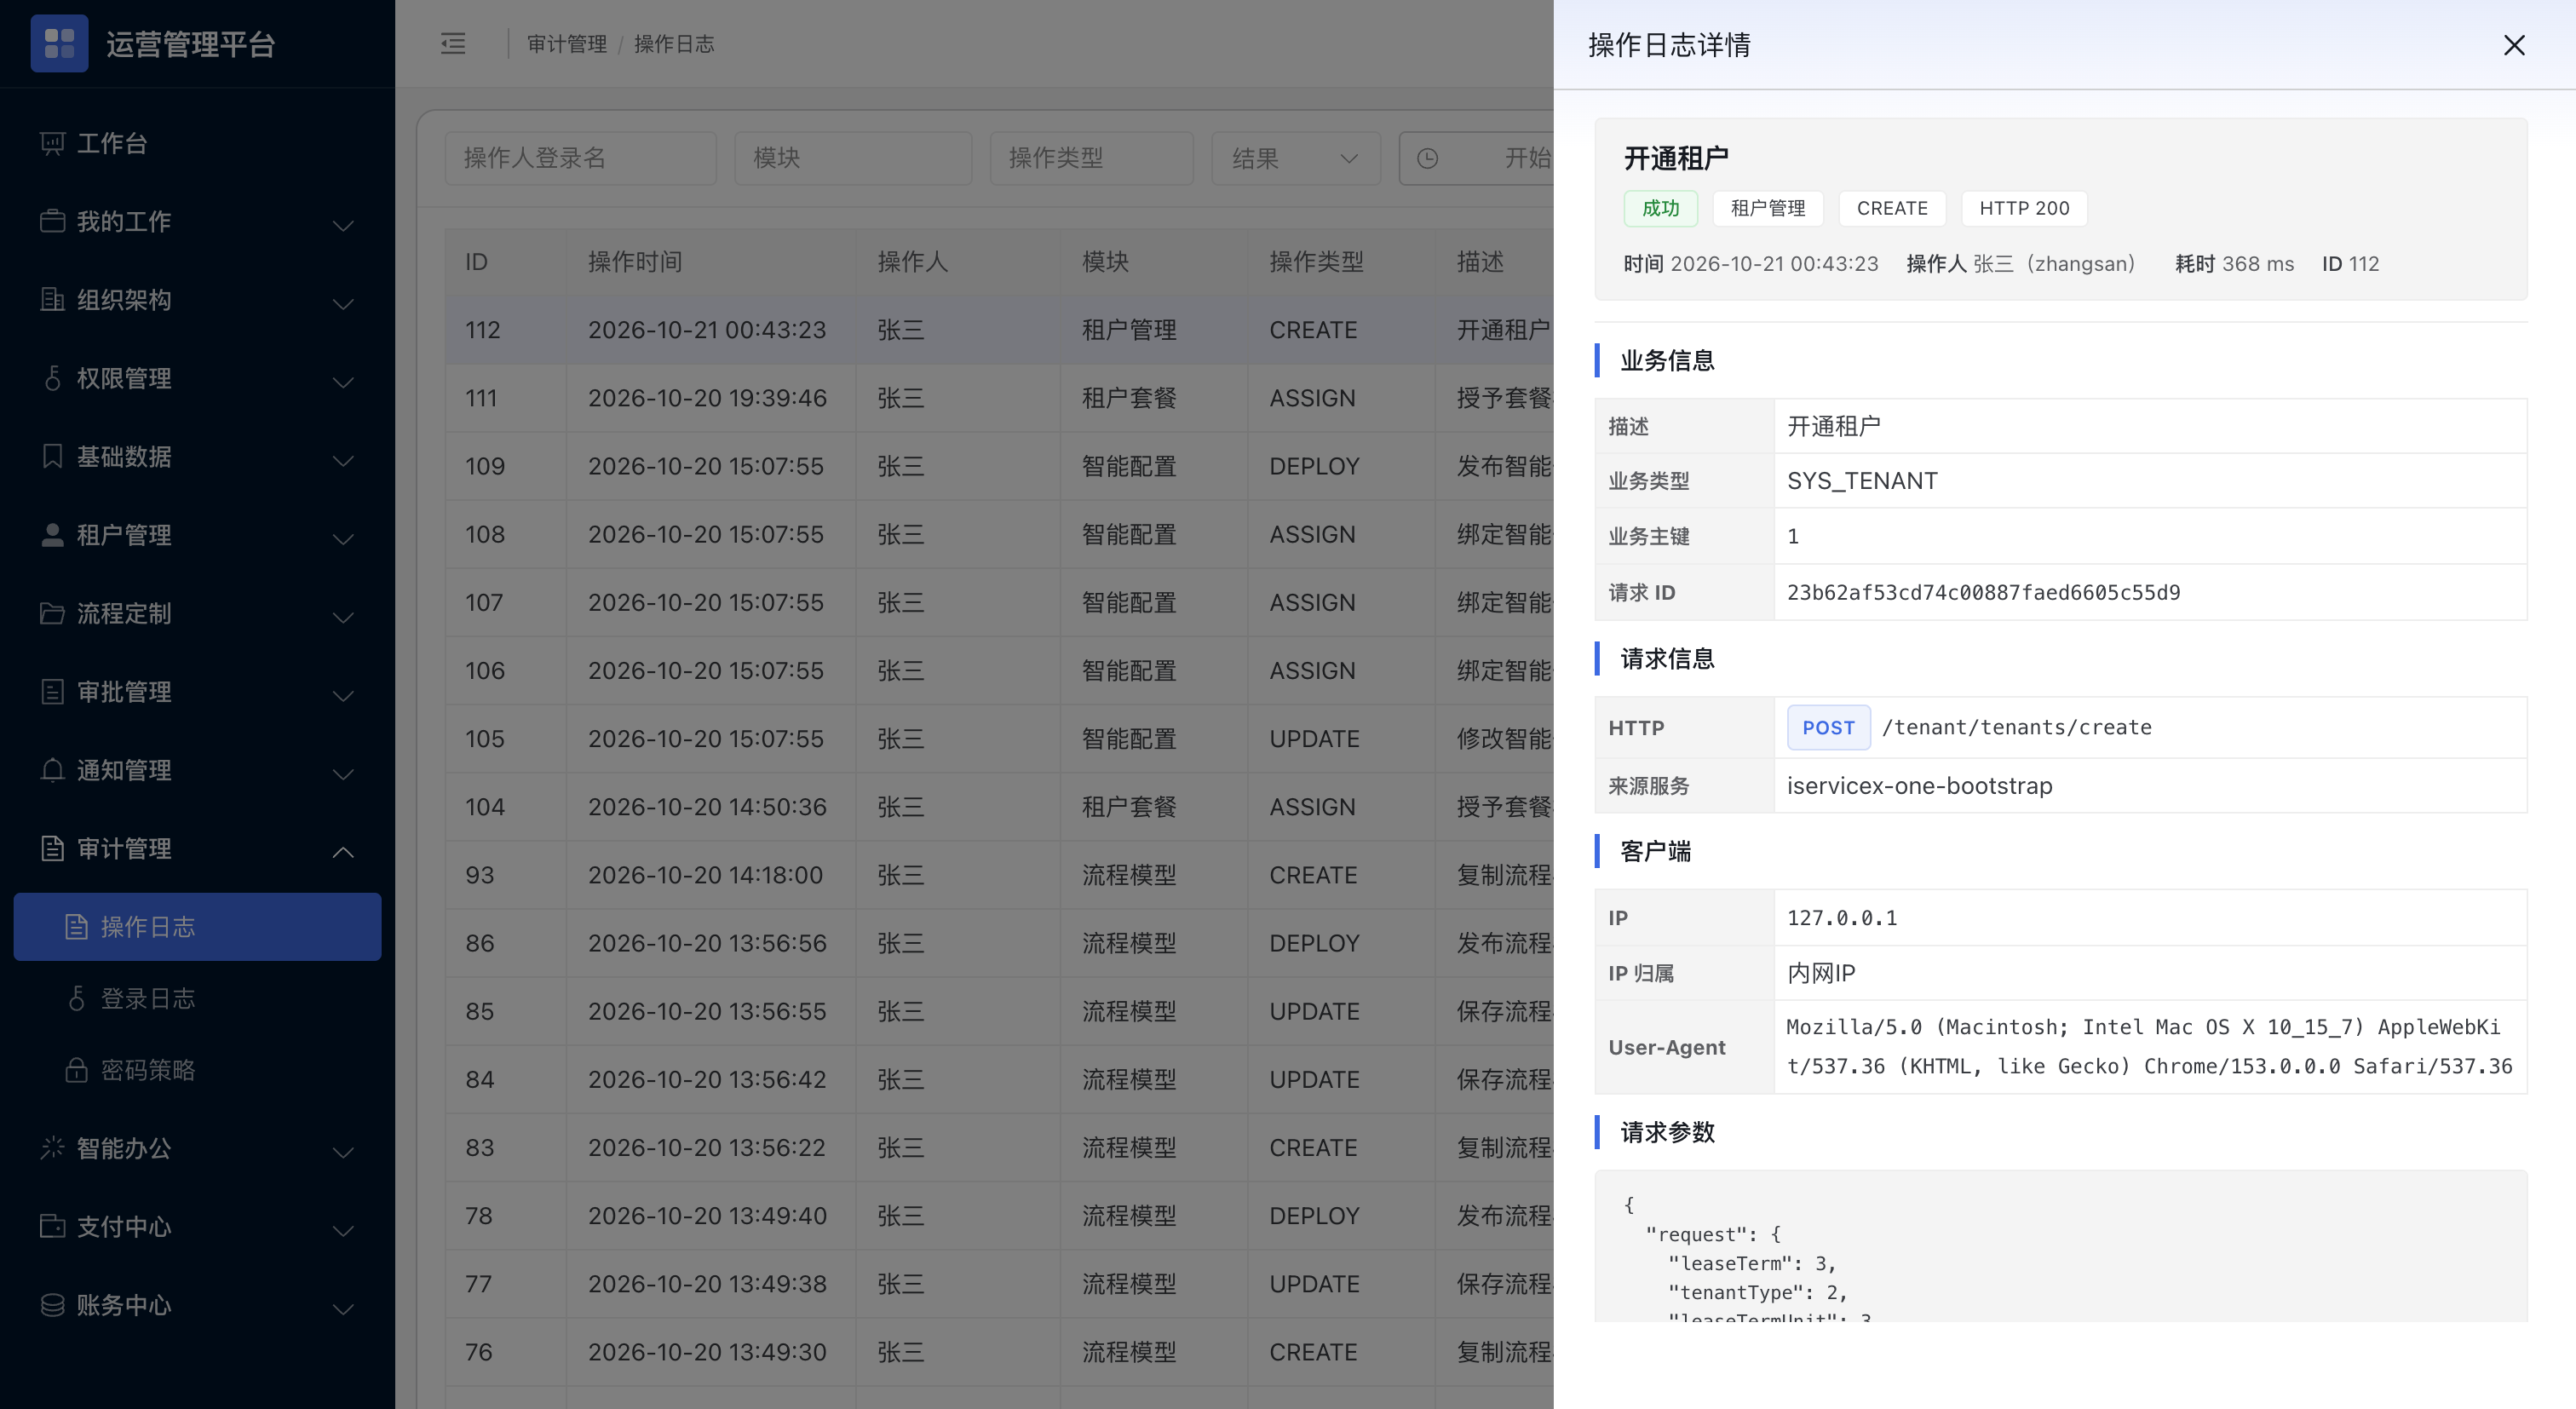
Task: Expand the 权限管理 chevron
Action: (343, 382)
